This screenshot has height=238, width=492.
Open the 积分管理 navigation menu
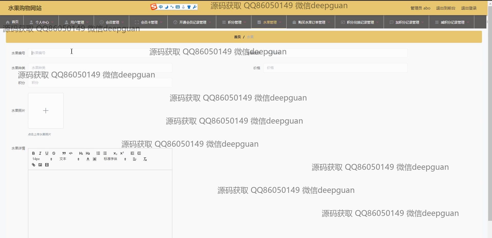(x=234, y=22)
